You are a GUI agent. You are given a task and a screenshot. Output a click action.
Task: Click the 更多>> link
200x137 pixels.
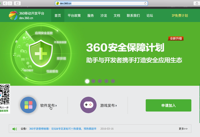coord(183,129)
